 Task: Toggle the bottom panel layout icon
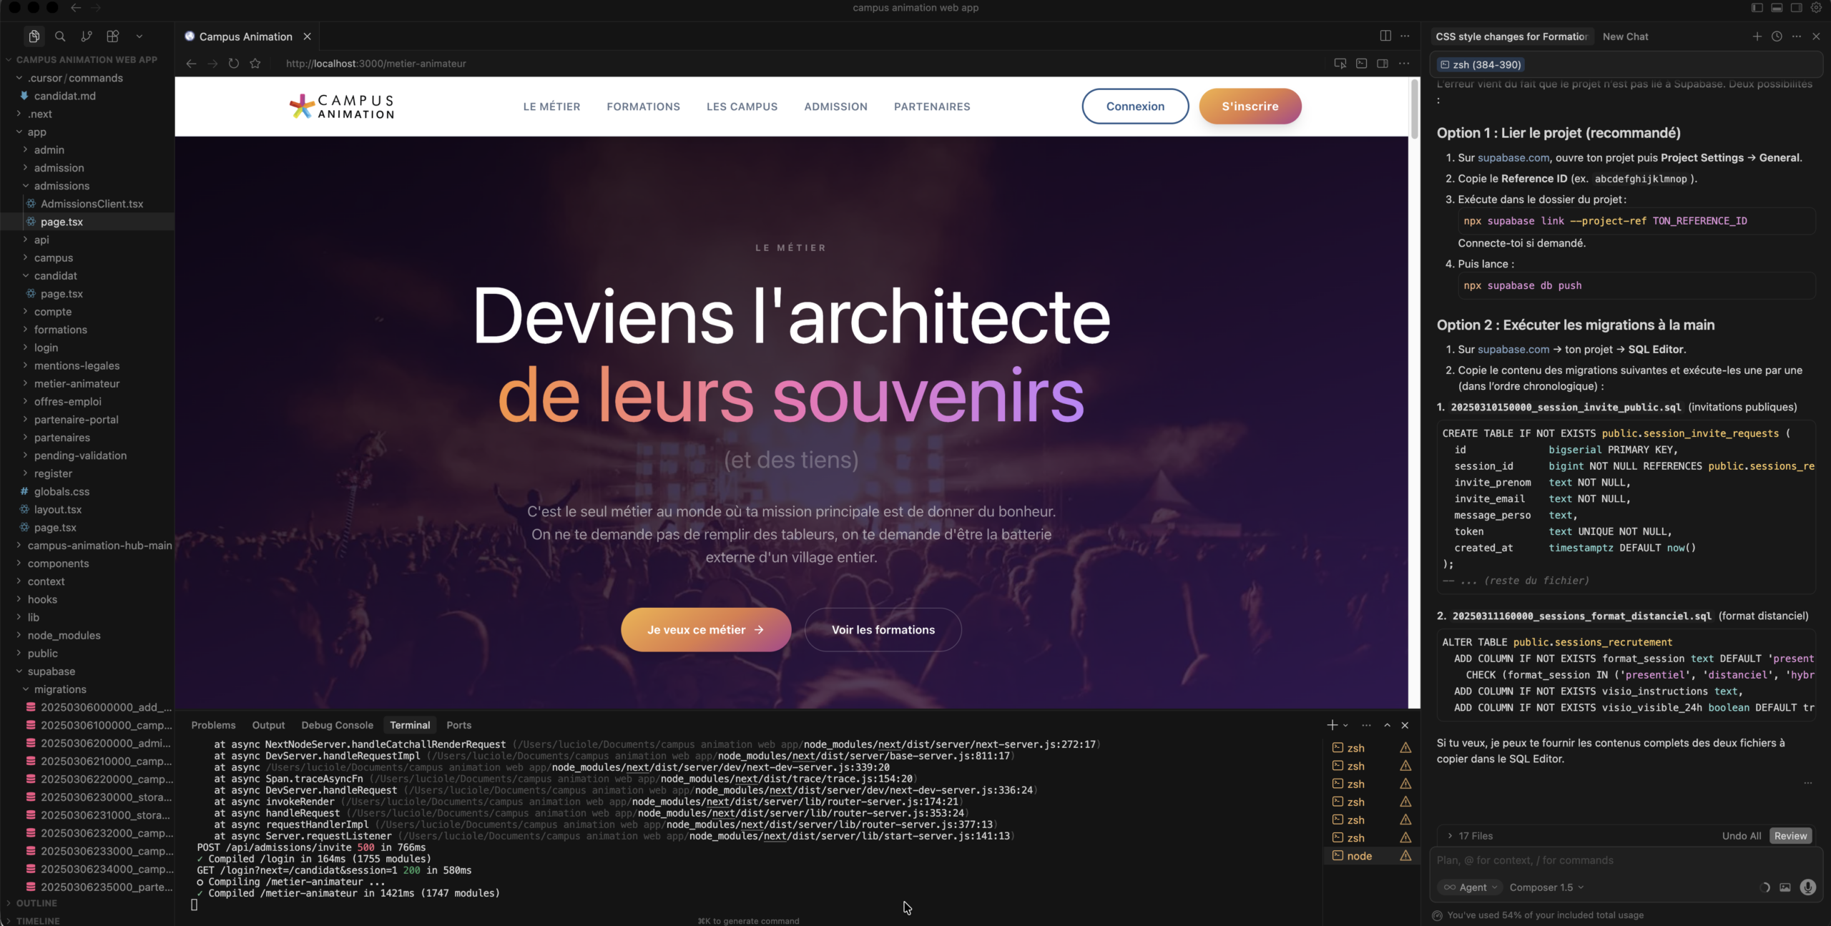tap(1777, 8)
